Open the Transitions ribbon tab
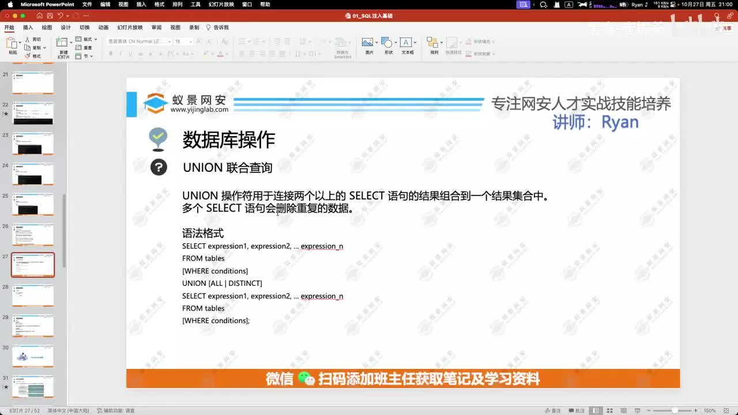Viewport: 738px width, 415px height. coord(85,27)
